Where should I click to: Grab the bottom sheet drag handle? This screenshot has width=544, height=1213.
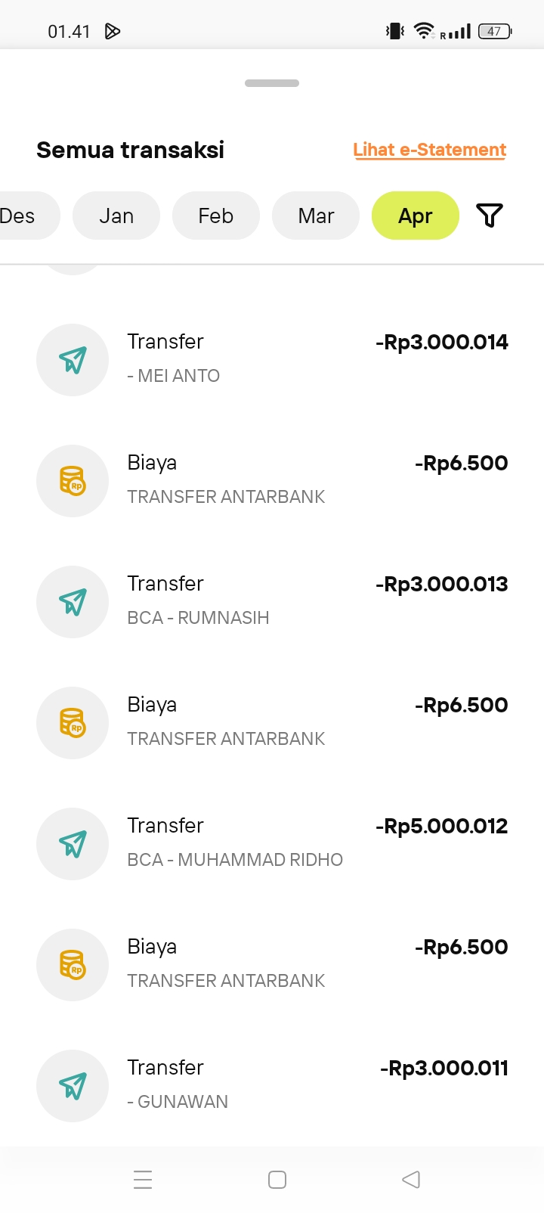[272, 83]
